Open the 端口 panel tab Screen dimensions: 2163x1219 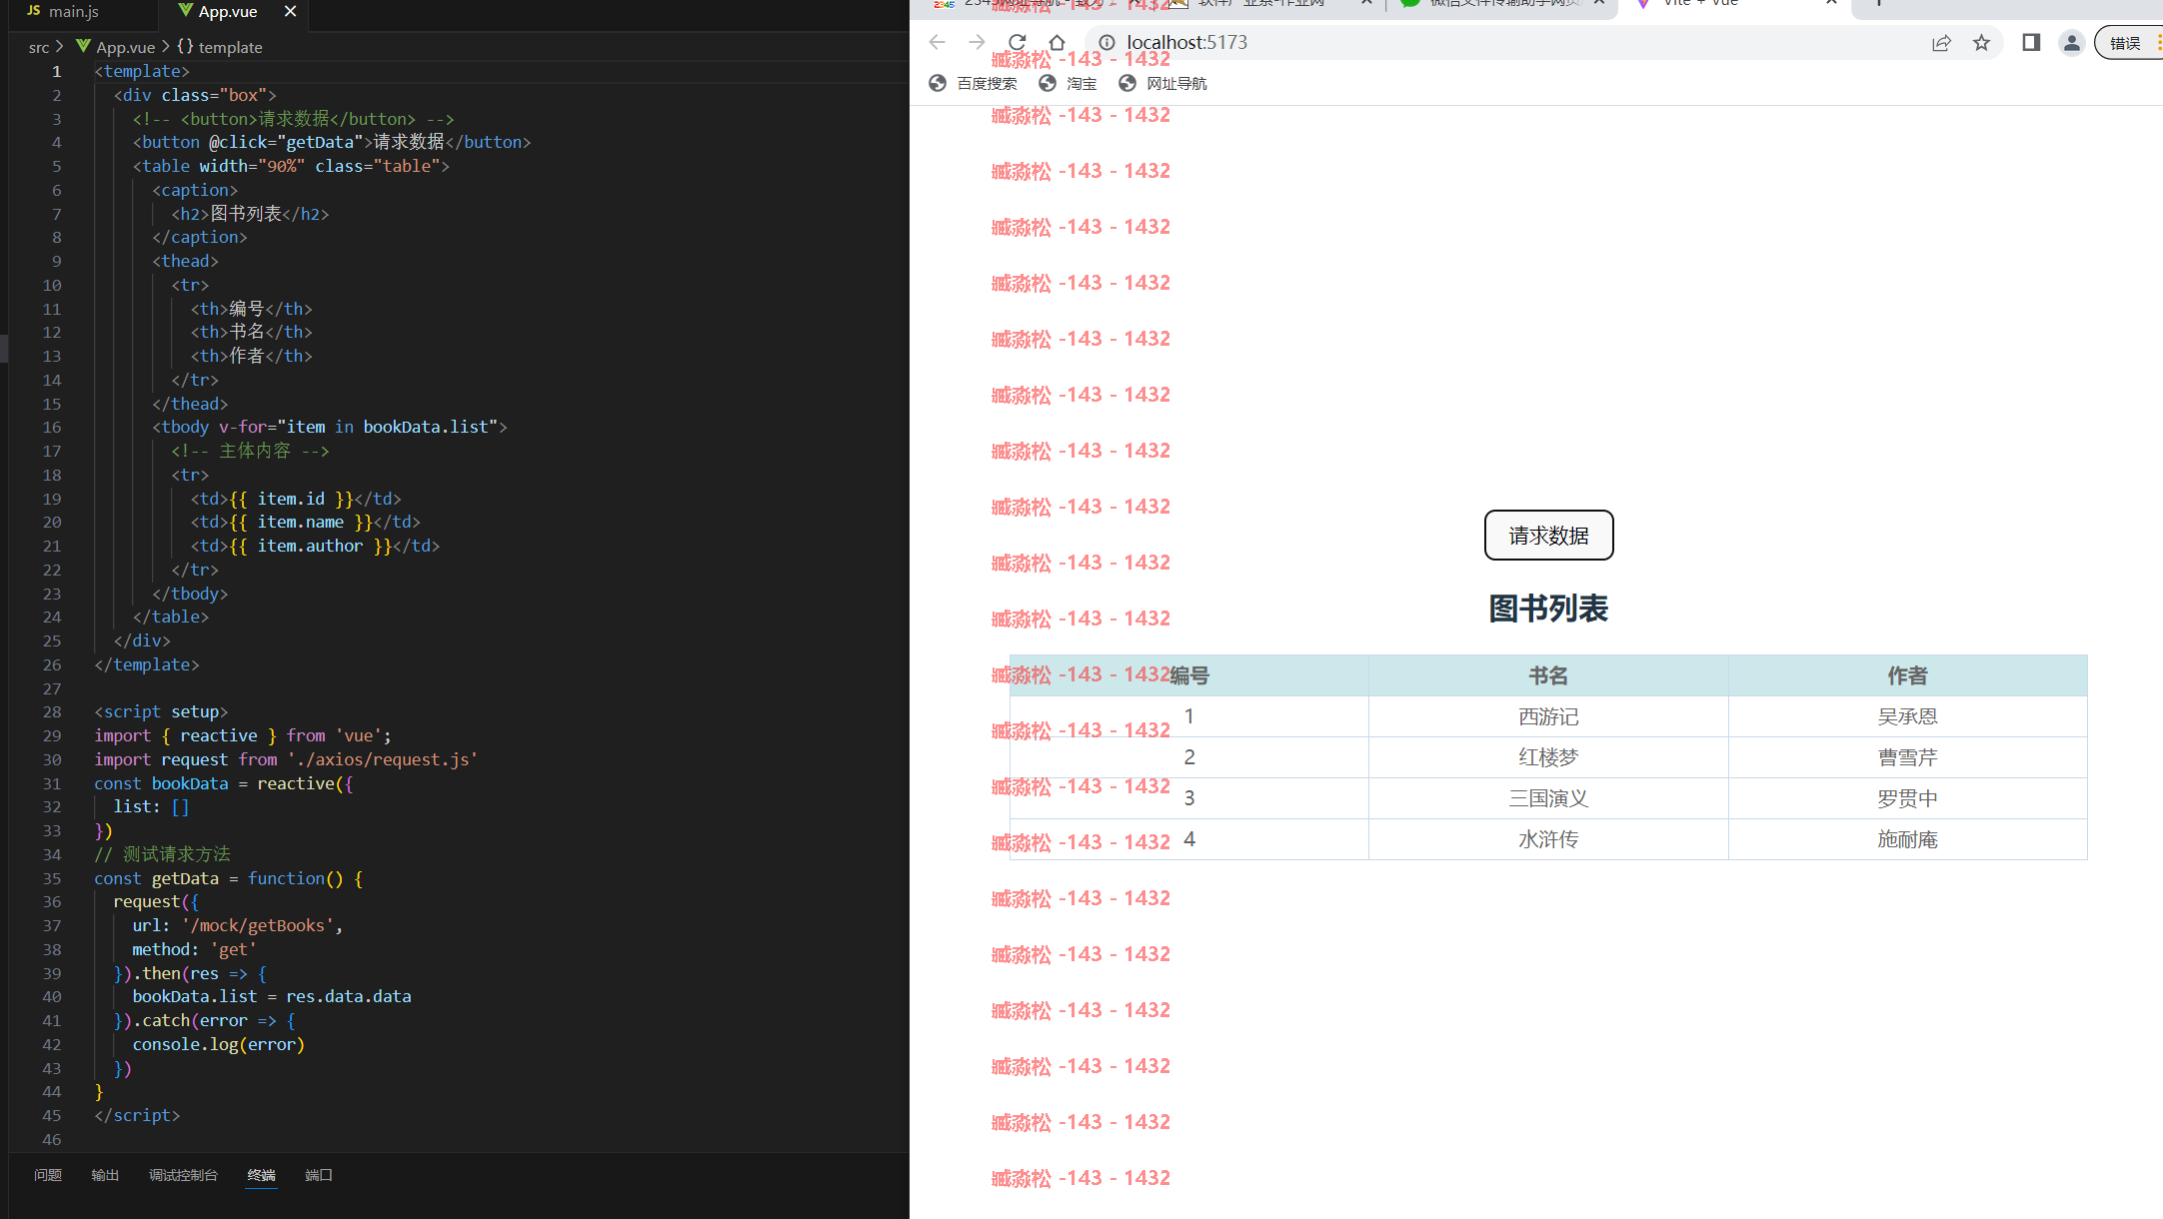coord(319,1175)
